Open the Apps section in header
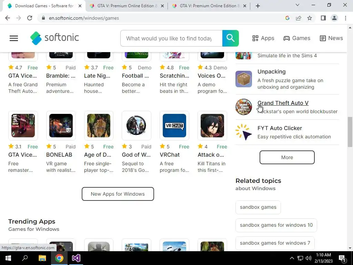Screen dimensions: 353x265 coord(263,38)
